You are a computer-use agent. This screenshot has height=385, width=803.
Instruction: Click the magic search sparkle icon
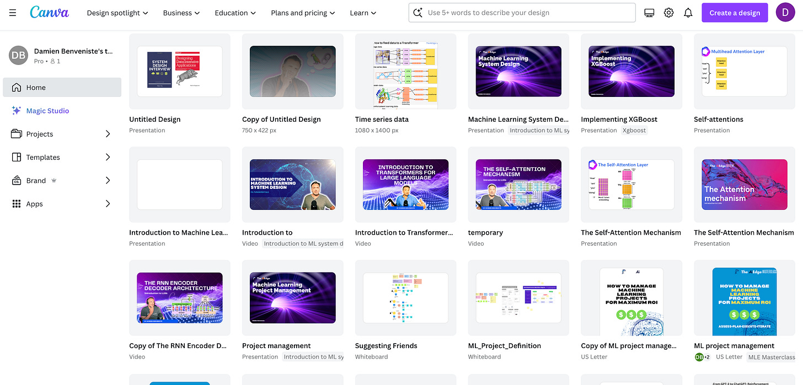point(418,13)
